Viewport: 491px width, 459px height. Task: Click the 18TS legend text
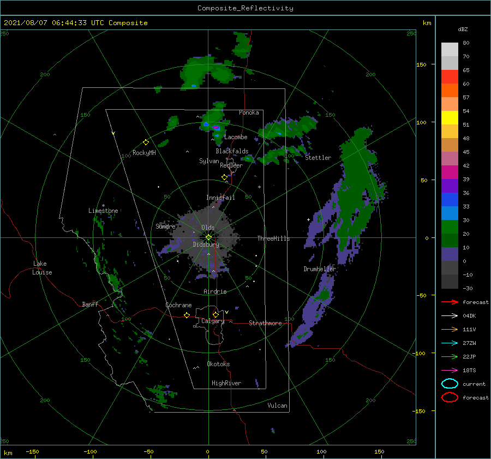point(469,371)
